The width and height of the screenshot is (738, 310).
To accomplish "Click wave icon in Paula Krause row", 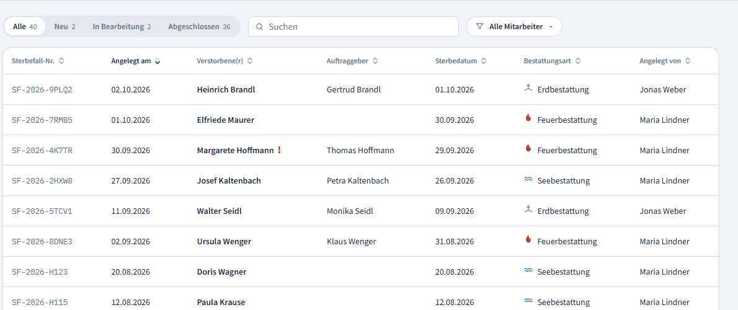I will tap(528, 301).
